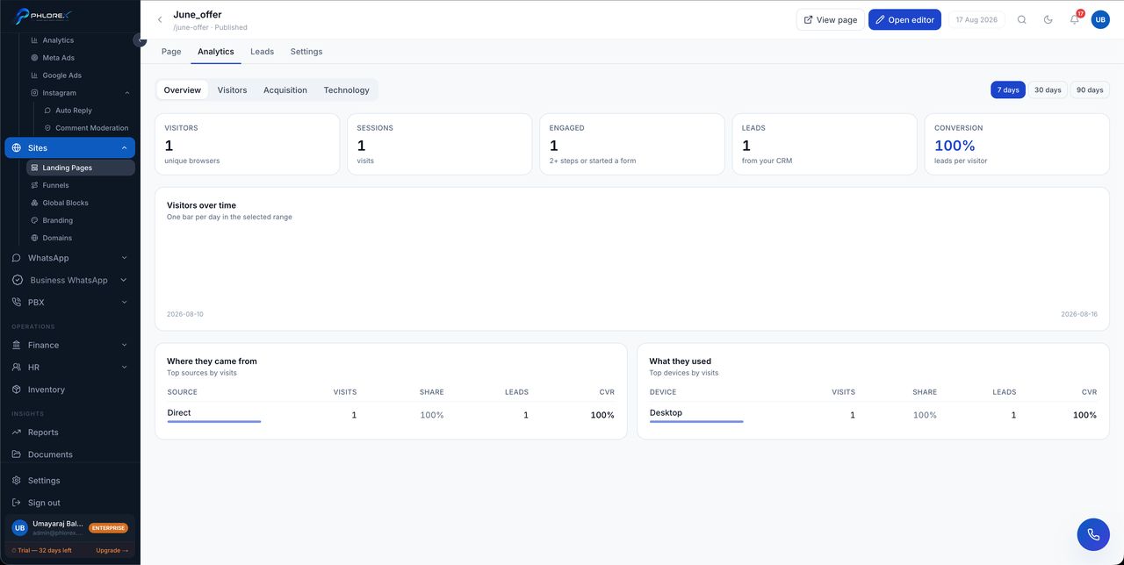Collapse the Instagram submenu chevron
Image resolution: width=1124 pixels, height=565 pixels.
pos(126,93)
